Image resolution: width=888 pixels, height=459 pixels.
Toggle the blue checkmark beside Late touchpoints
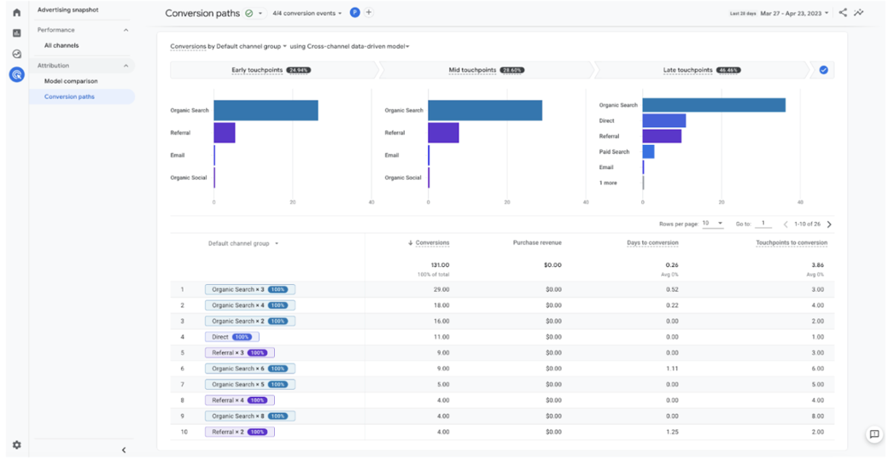823,70
